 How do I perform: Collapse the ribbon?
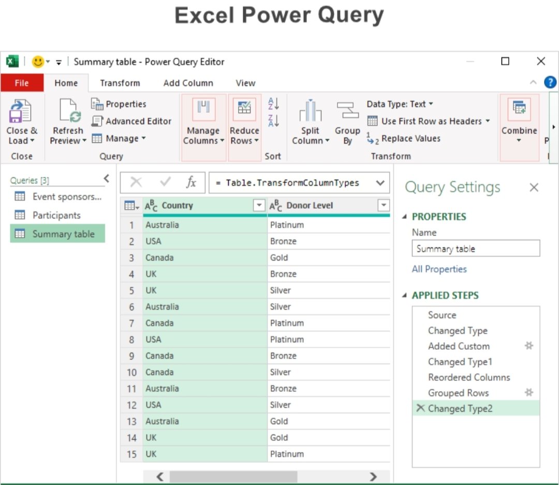tap(533, 82)
